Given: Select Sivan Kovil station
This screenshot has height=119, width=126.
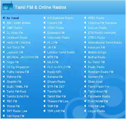Looking at the screenshot, I should 95,82.
